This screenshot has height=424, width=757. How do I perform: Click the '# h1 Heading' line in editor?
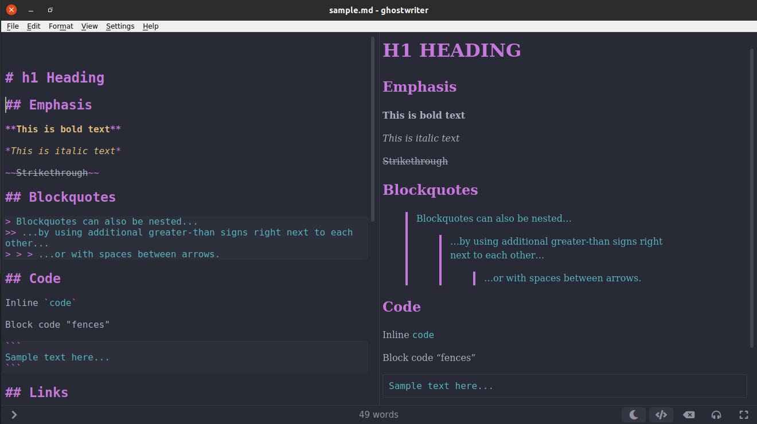point(55,78)
